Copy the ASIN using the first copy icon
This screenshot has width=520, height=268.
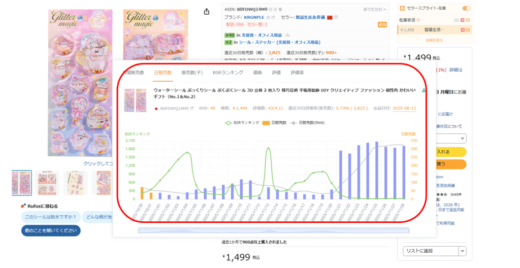click(271, 9)
